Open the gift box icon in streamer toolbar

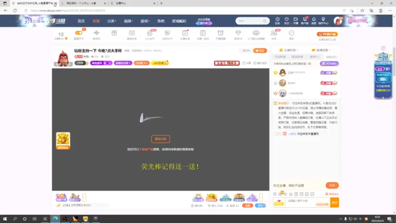tap(114, 33)
